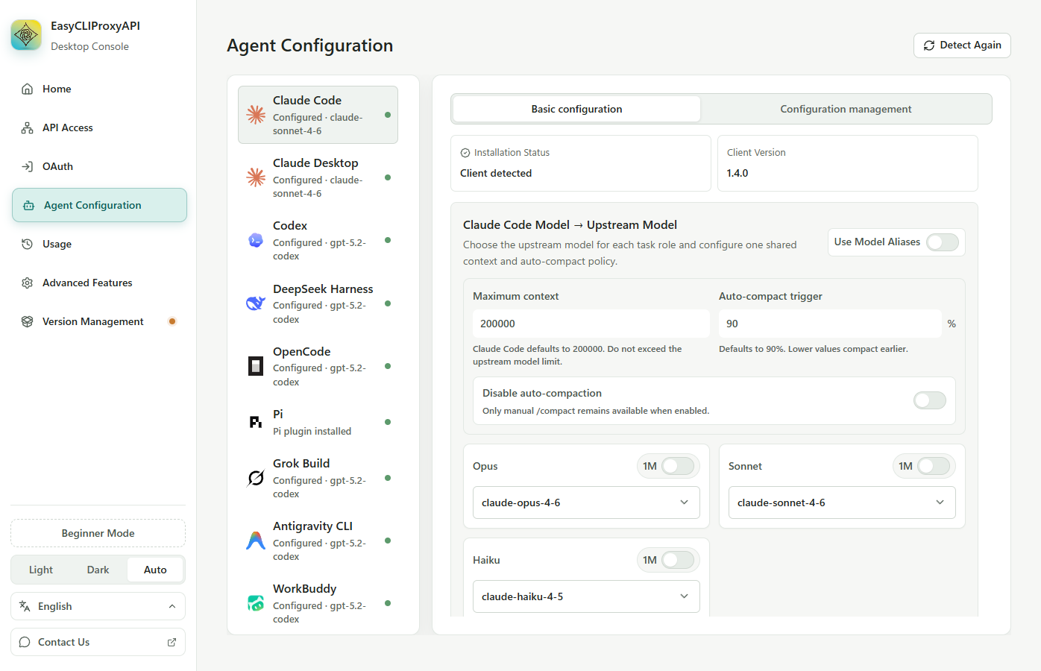Click the Maximum context field showing 200000
1041x671 pixels.
591,324
